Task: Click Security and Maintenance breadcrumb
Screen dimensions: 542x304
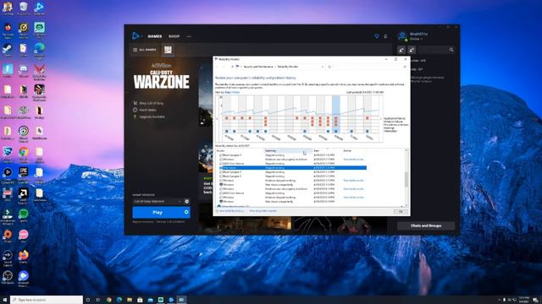Action: click(258, 67)
